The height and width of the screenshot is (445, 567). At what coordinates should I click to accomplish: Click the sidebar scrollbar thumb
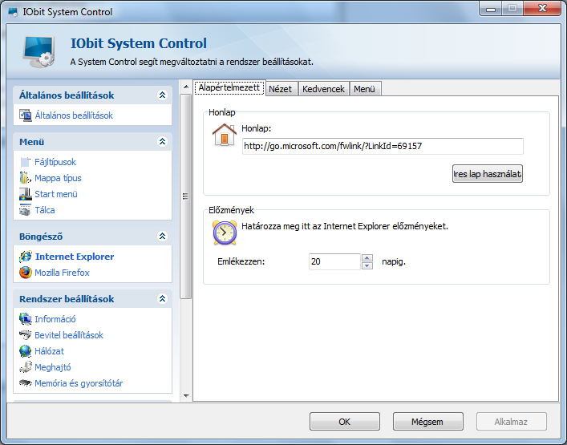186,196
